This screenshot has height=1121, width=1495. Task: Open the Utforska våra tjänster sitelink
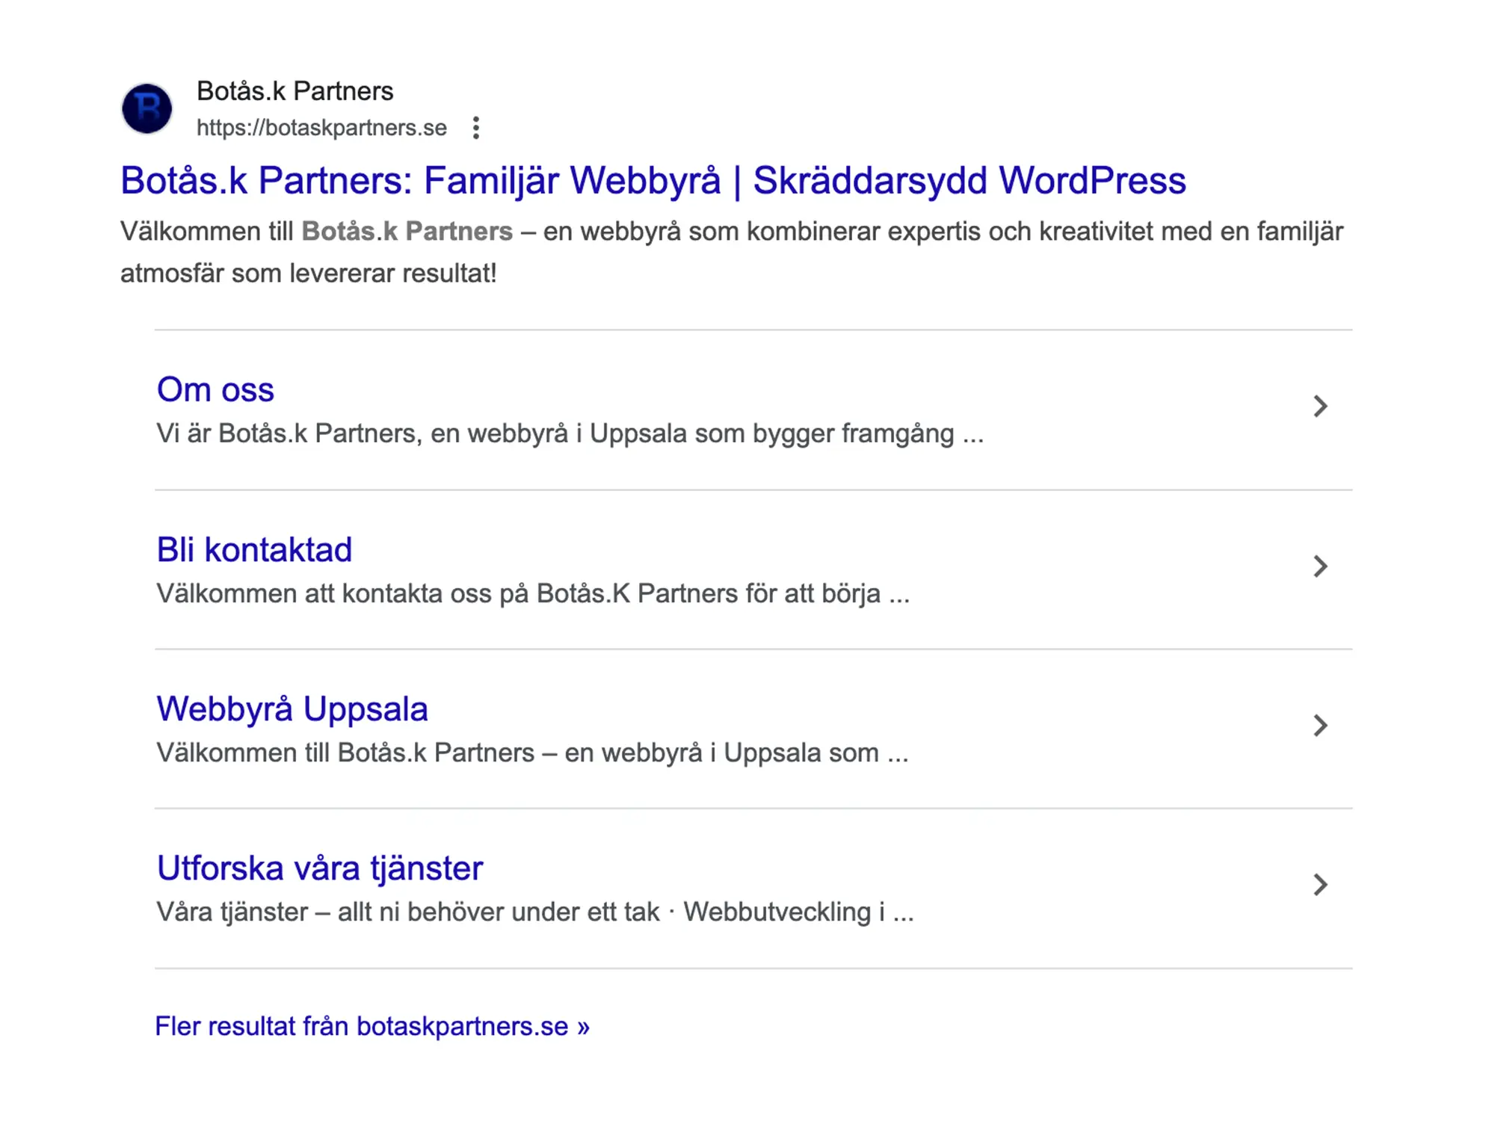pyautogui.click(x=320, y=868)
